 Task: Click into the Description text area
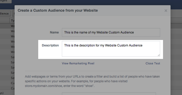[x=111, y=49]
